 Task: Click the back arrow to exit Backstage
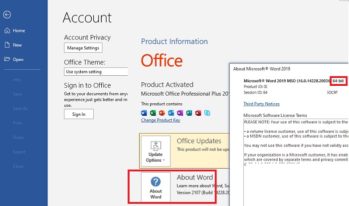7,15
